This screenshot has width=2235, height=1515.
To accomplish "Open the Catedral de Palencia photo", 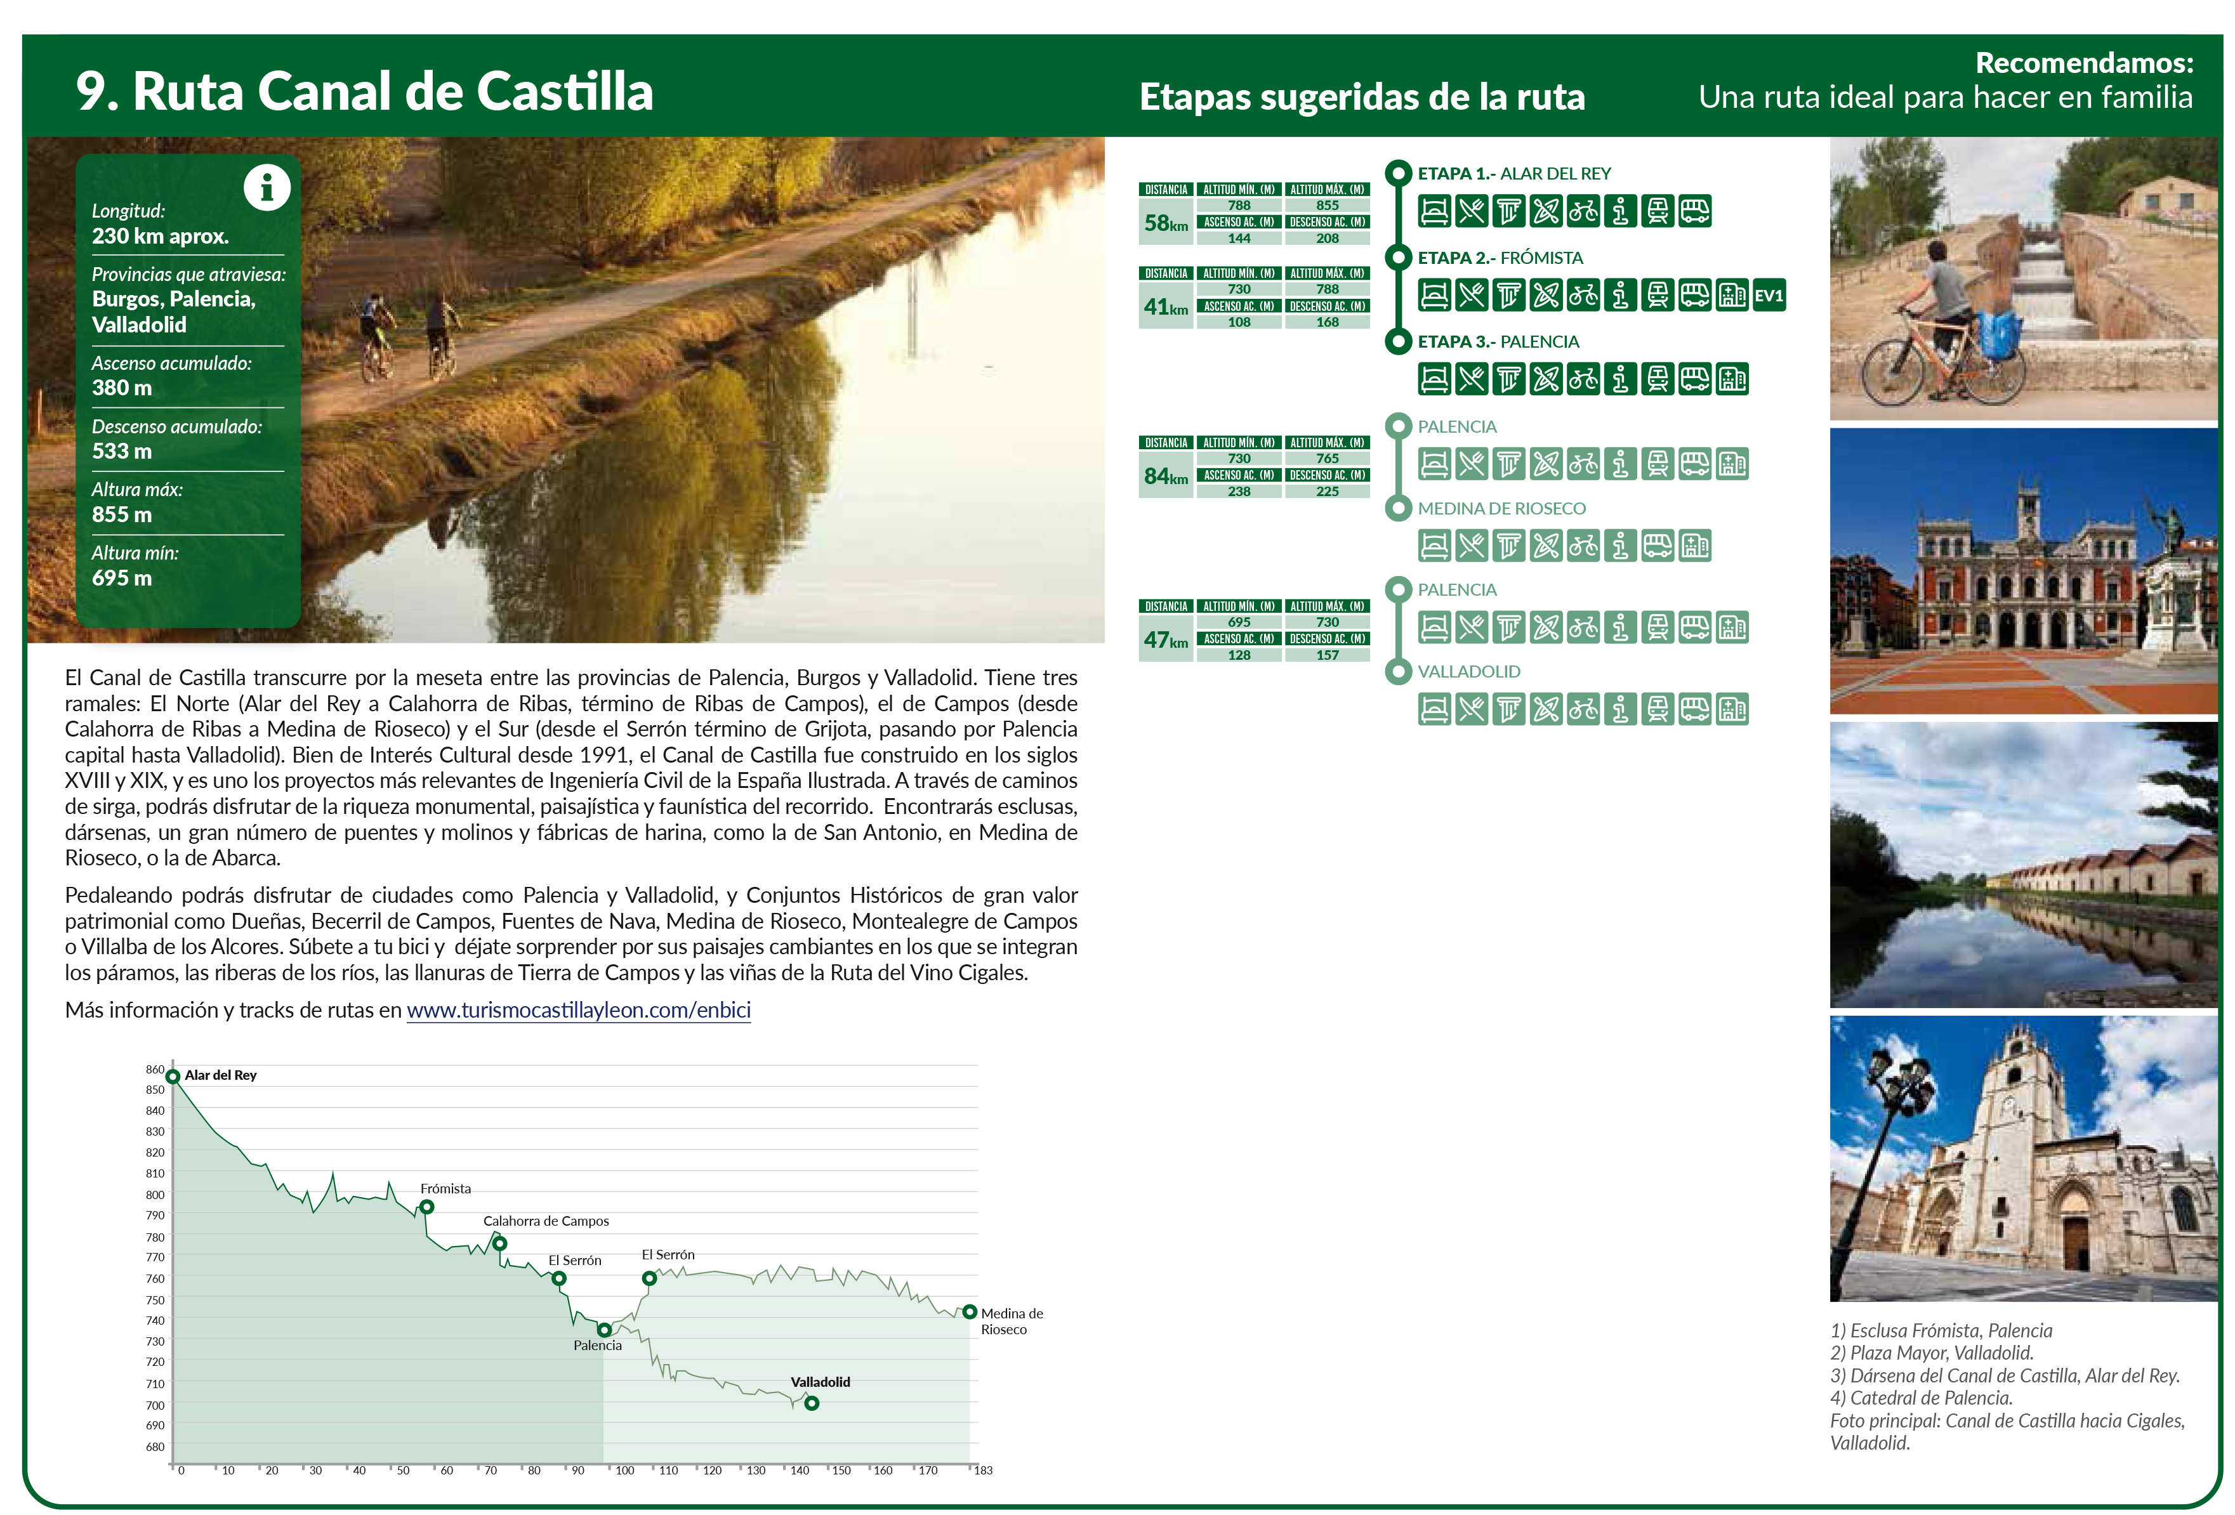I will [2024, 1158].
